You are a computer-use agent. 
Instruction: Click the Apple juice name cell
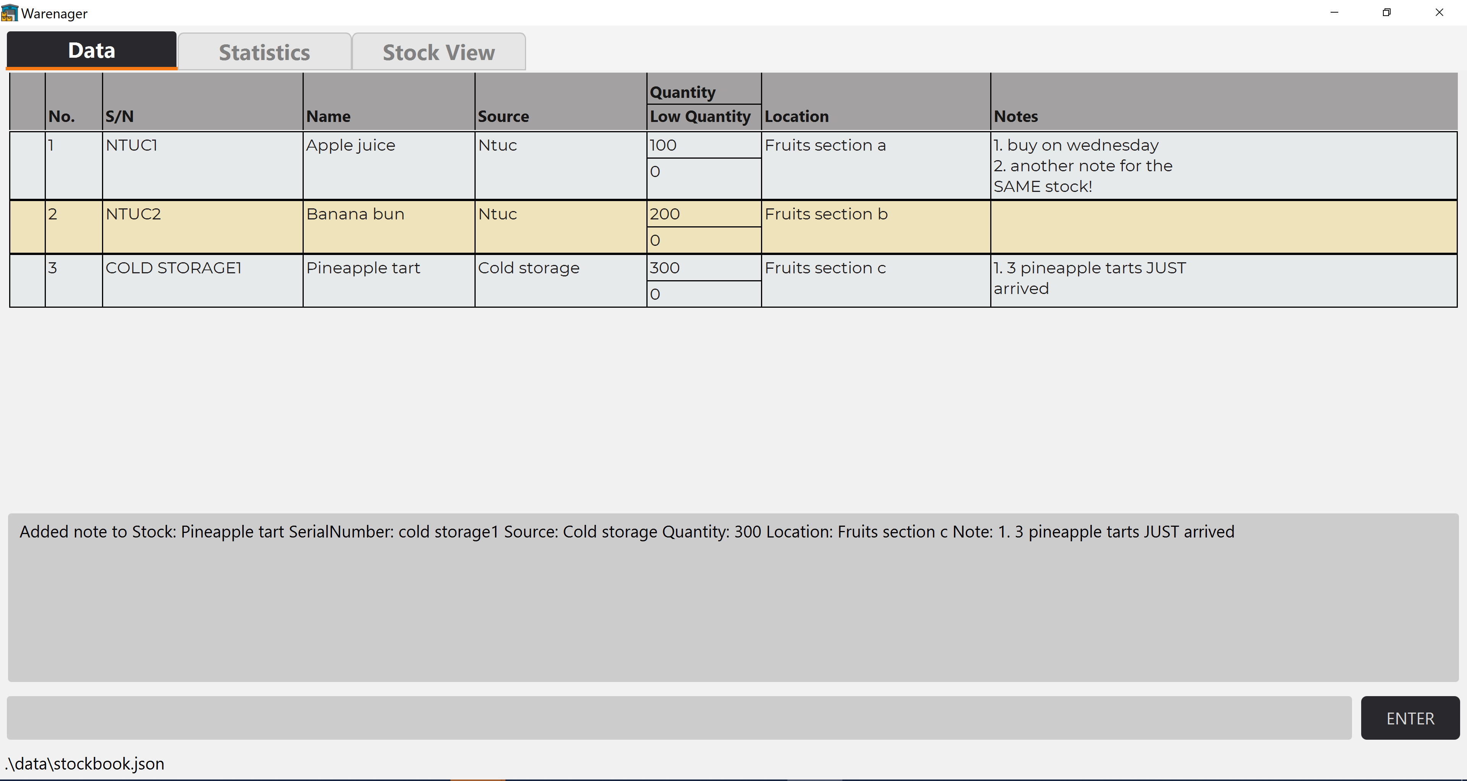pyautogui.click(x=389, y=165)
